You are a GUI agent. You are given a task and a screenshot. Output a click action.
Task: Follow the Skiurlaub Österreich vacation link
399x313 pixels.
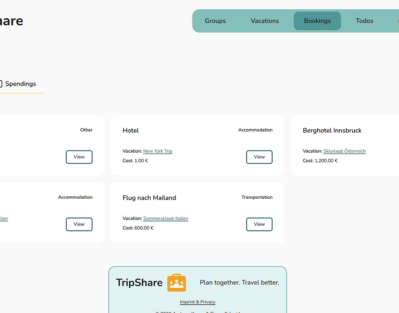[x=344, y=151]
